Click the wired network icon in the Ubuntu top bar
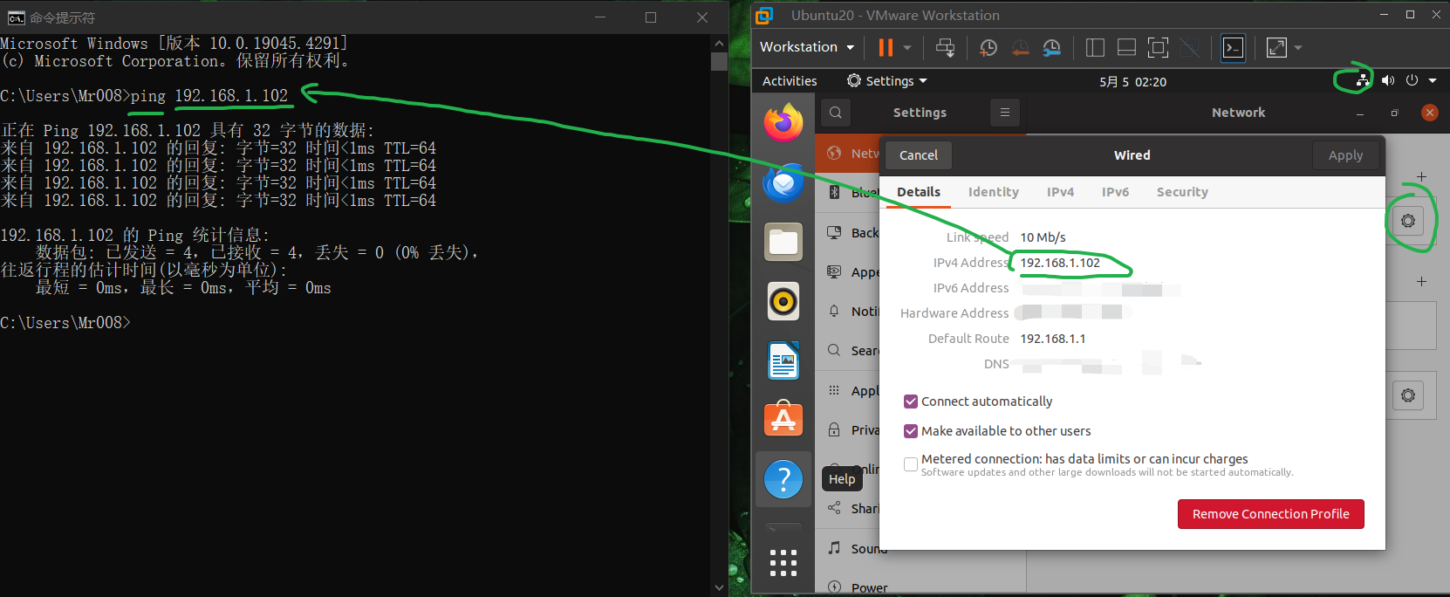The image size is (1450, 597). 1363,80
